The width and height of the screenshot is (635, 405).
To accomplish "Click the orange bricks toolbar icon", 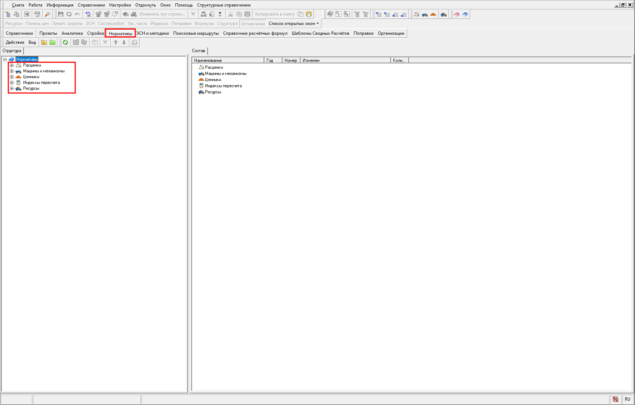I will (x=433, y=14).
